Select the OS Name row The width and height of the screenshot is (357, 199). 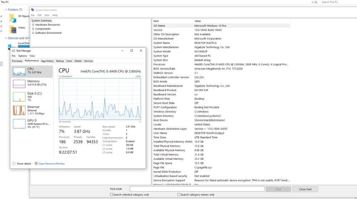pos(221,26)
